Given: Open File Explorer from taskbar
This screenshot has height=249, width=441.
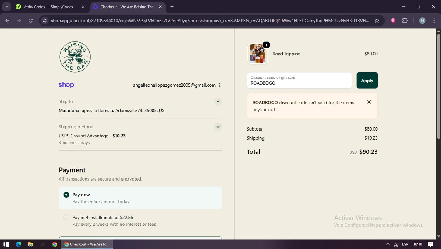Looking at the screenshot, I should click(31, 244).
